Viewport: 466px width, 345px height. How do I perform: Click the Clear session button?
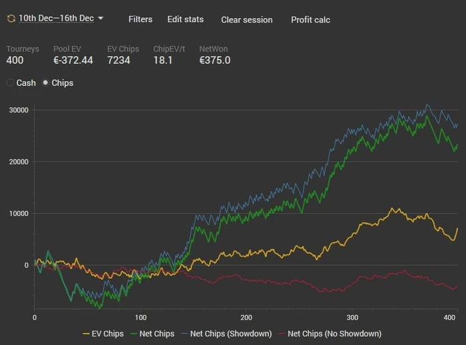[x=247, y=19]
